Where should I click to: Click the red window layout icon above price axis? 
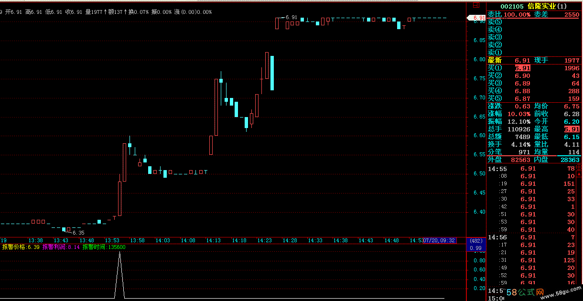coord(475,6)
